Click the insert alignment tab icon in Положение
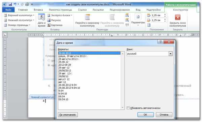Viewport: 202px width, 122px height. point(149,25)
